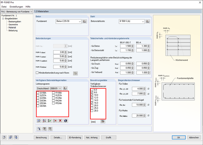Select Belastung in the navigation tree
The image size is (203, 145).
pos(13,30)
